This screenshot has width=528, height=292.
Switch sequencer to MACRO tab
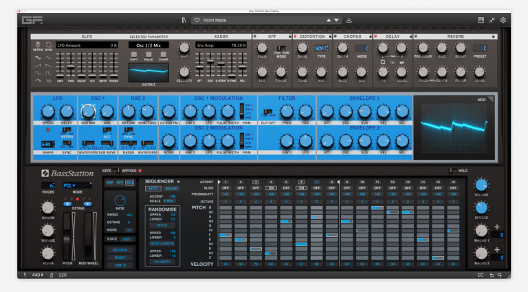click(171, 189)
